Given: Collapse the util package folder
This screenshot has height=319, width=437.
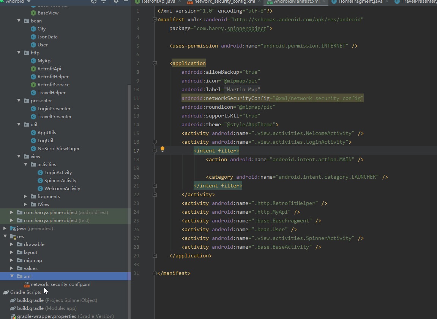Looking at the screenshot, I should pyautogui.click(x=19, y=124).
